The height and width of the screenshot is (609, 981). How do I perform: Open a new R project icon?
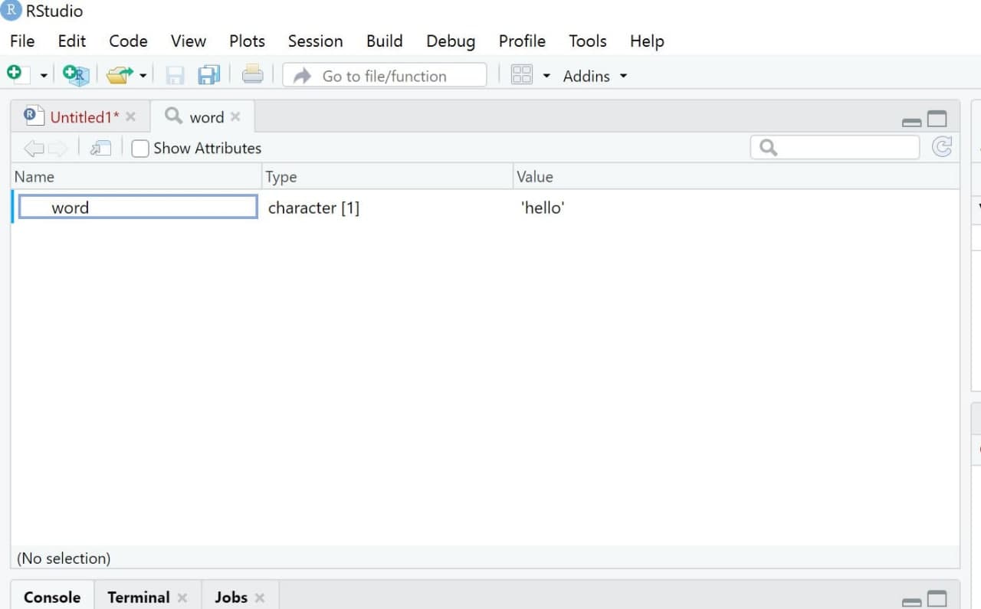(75, 74)
